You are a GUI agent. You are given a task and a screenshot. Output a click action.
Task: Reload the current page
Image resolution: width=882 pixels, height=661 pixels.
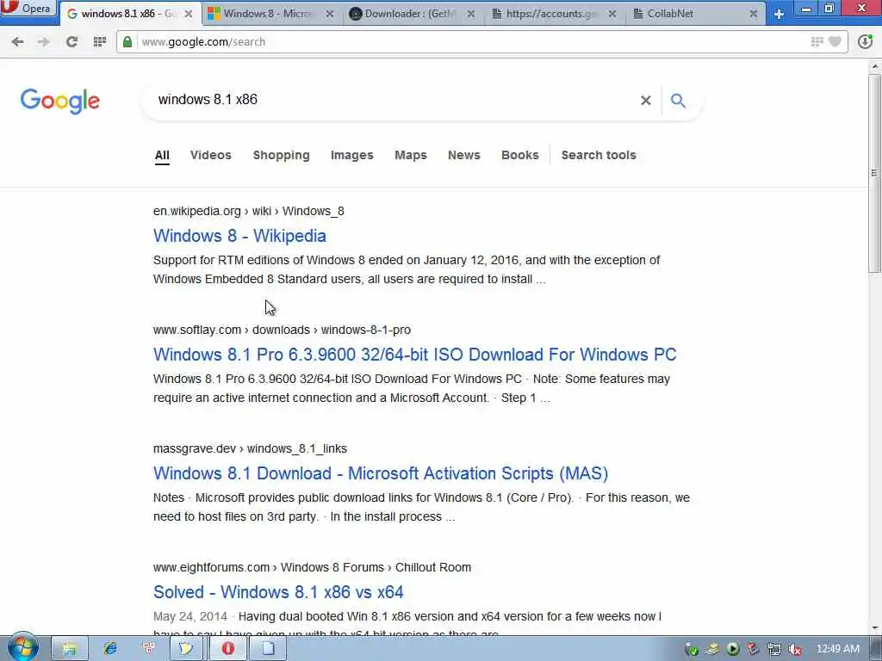tap(71, 41)
